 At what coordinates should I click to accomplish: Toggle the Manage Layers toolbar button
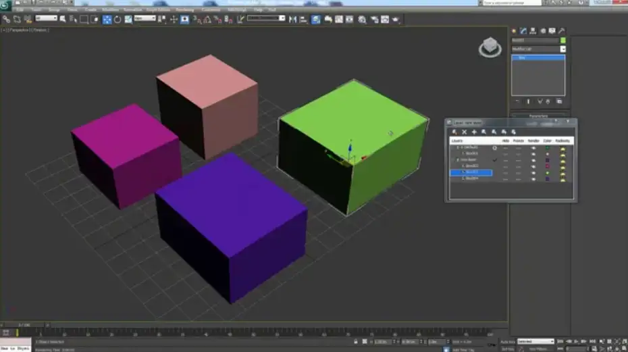pos(316,19)
